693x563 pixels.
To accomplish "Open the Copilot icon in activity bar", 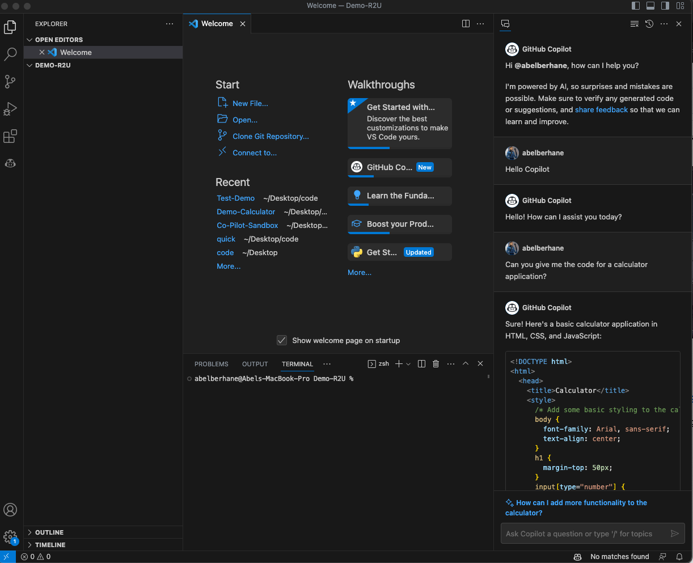I will (x=10, y=163).
